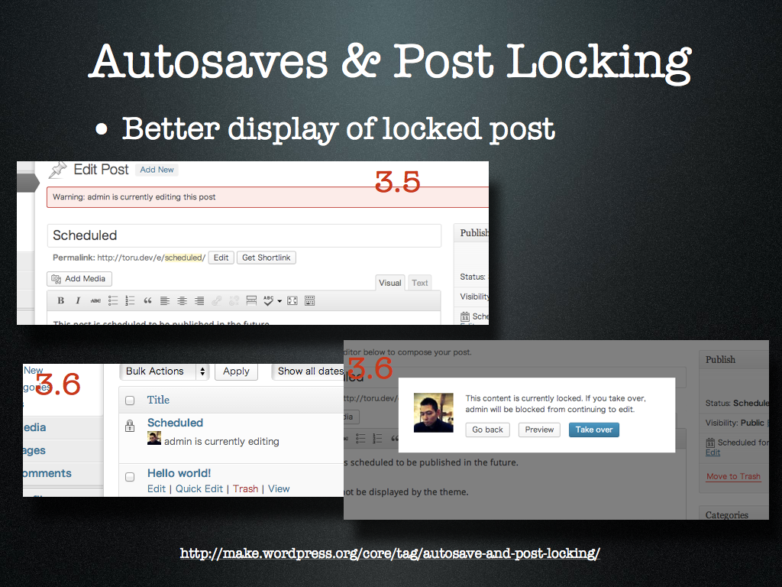Image resolution: width=782 pixels, height=587 pixels.
Task: Click the calendar icon in the 3.5 Publish box
Action: point(465,316)
